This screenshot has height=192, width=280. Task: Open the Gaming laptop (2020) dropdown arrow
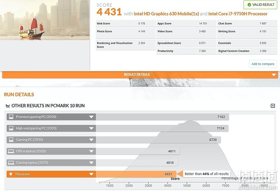[91, 163]
